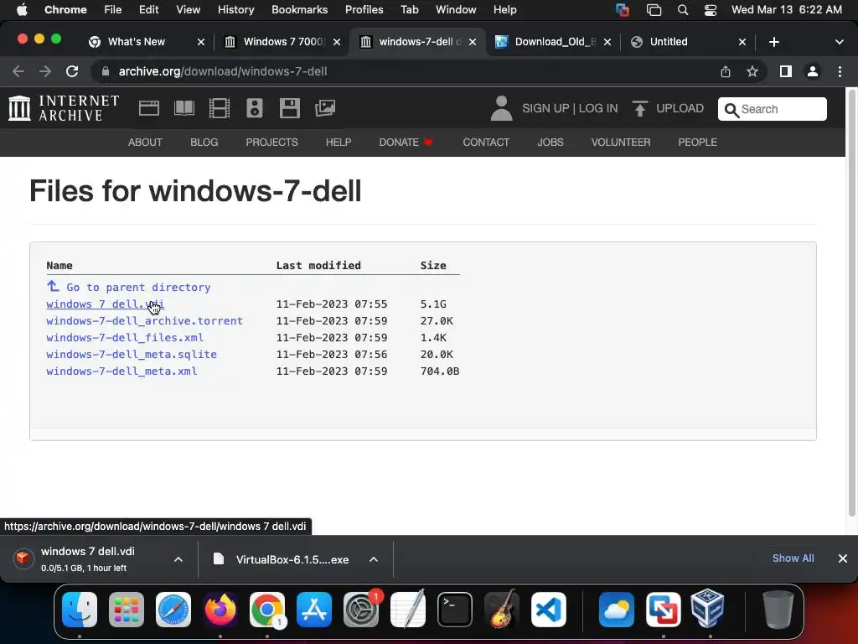858x644 pixels.
Task: Open Safari from the dock
Action: [173, 609]
